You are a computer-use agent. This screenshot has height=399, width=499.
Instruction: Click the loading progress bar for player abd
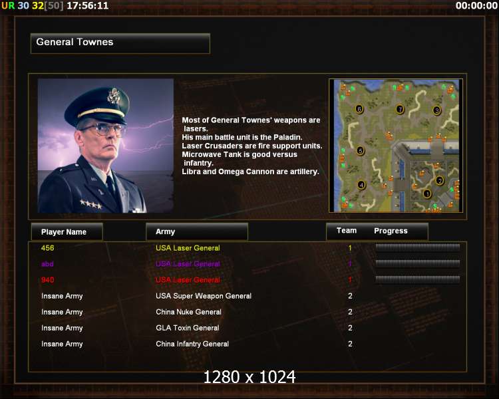click(x=418, y=263)
